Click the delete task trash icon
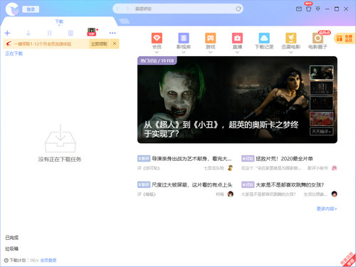This screenshot has height=267, width=356. pyautogui.click(x=70, y=33)
